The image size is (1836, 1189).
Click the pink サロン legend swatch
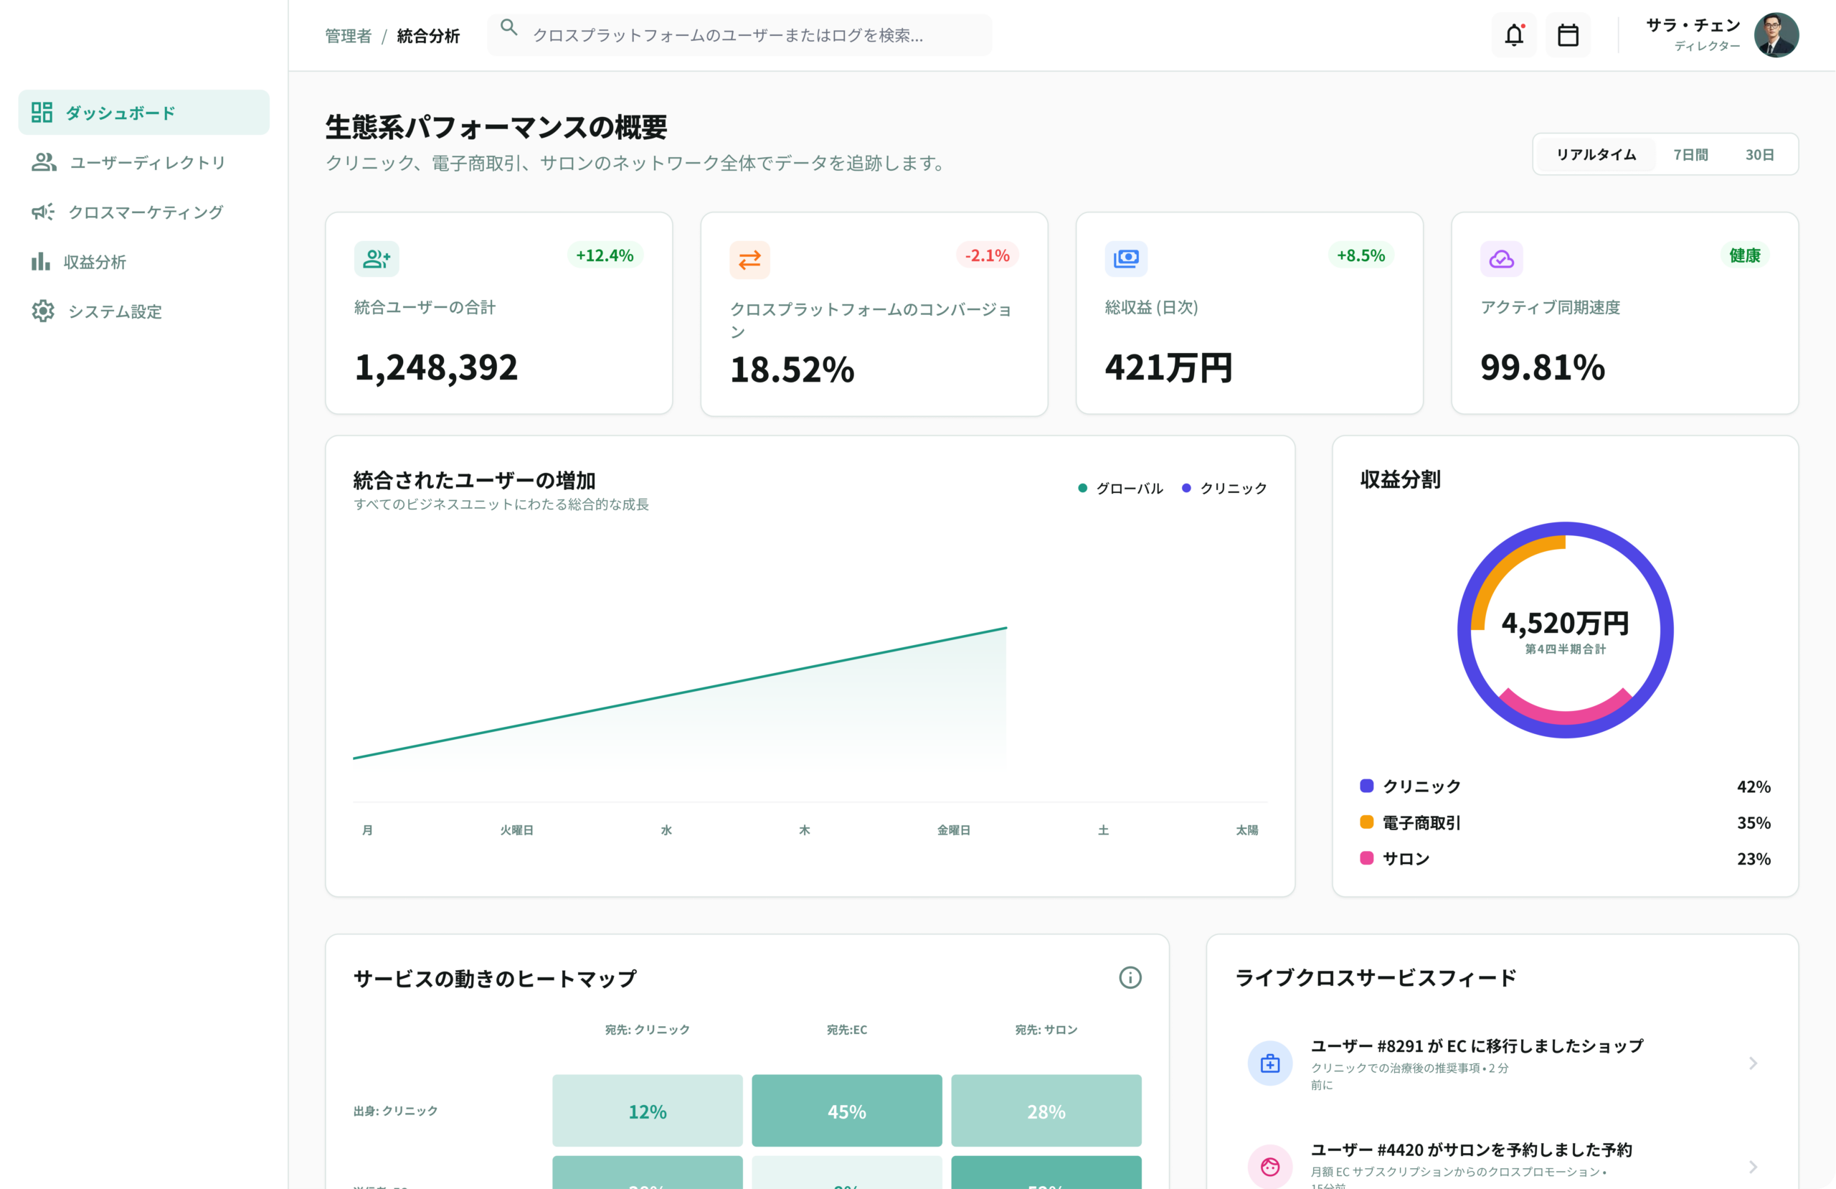[1366, 857]
